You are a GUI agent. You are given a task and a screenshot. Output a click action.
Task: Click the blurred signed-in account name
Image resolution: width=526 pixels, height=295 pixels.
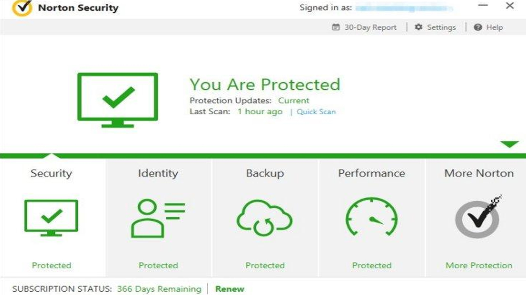coord(404,8)
